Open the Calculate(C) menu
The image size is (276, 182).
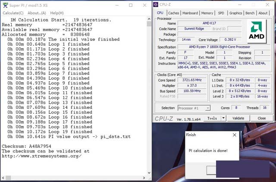point(13,13)
